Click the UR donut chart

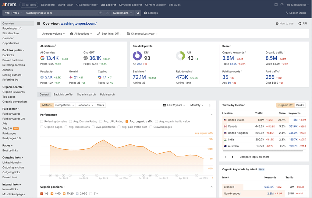[x=180, y=56]
